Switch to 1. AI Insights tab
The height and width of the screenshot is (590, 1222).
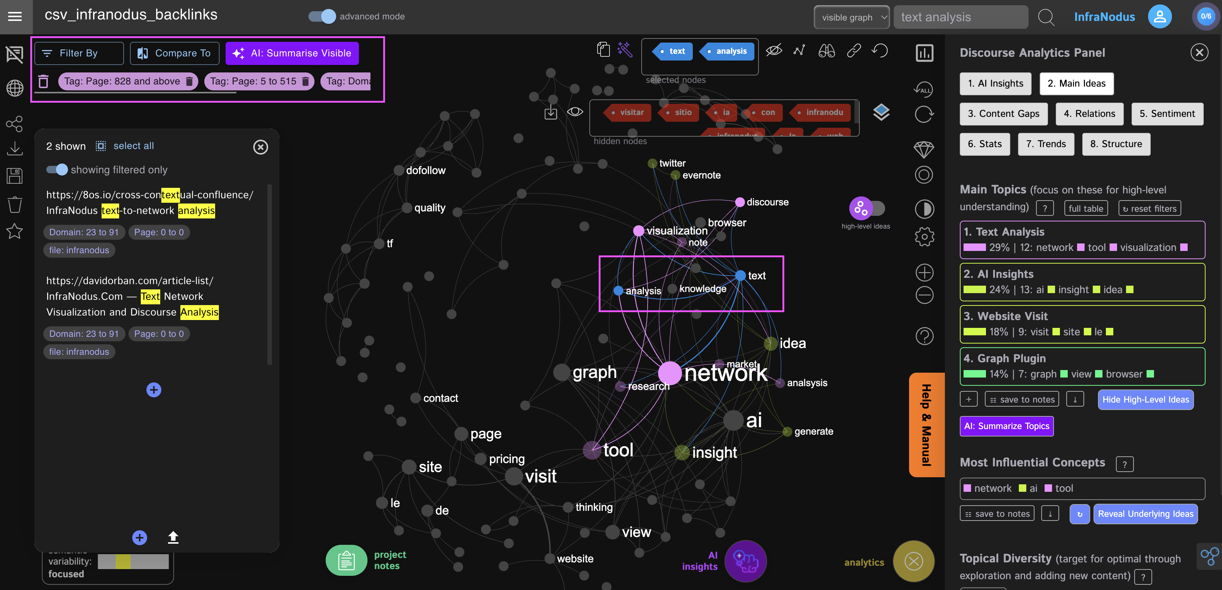click(x=995, y=84)
